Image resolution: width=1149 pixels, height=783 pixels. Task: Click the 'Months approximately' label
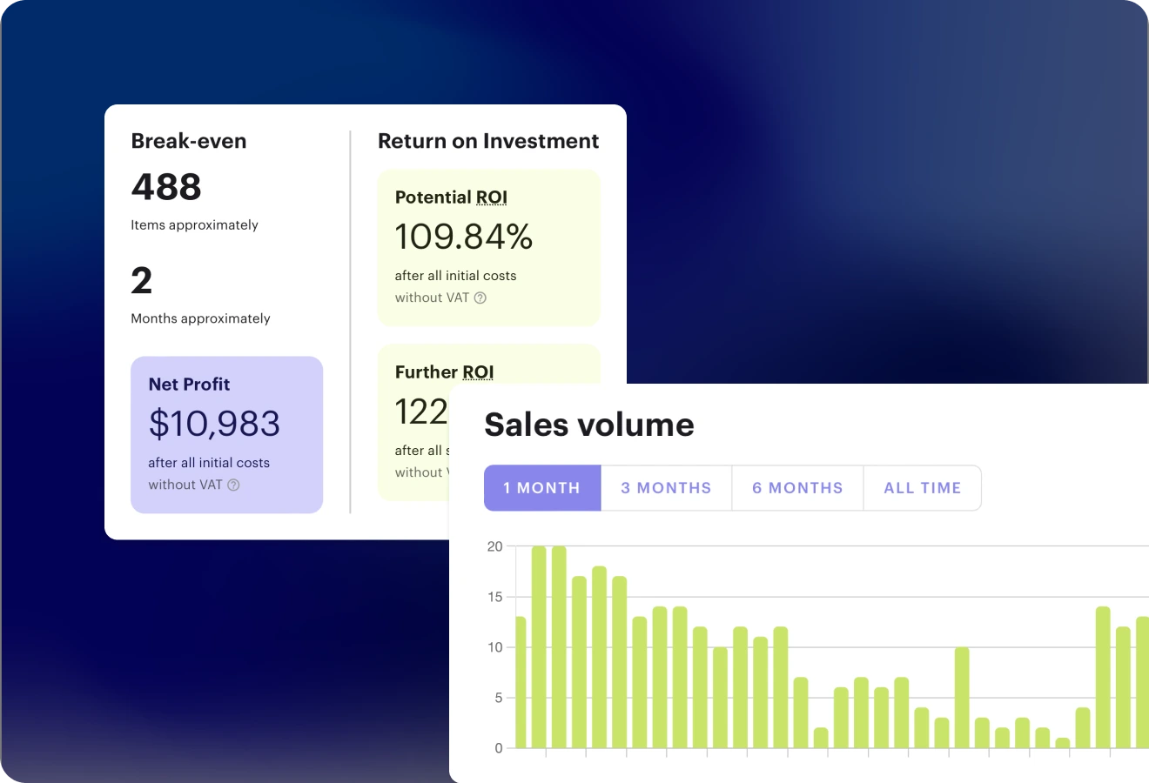pos(200,318)
